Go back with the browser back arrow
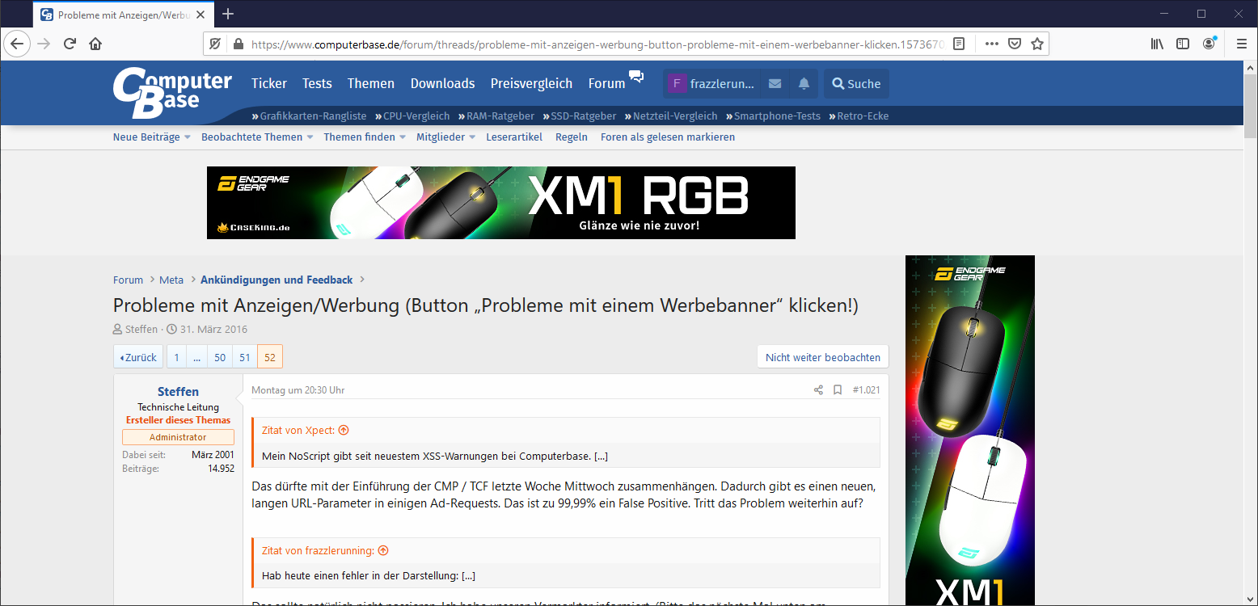The width and height of the screenshot is (1258, 606). [x=18, y=44]
